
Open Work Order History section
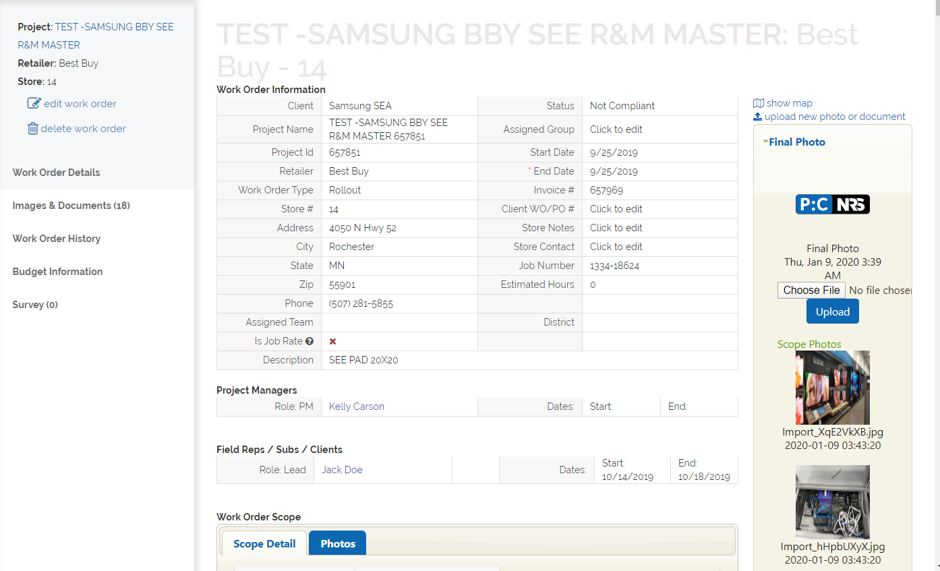click(x=56, y=239)
